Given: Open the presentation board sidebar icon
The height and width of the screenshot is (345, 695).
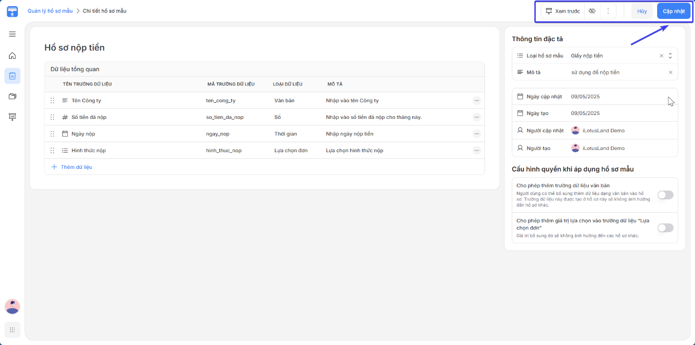Looking at the screenshot, I should (x=12, y=117).
